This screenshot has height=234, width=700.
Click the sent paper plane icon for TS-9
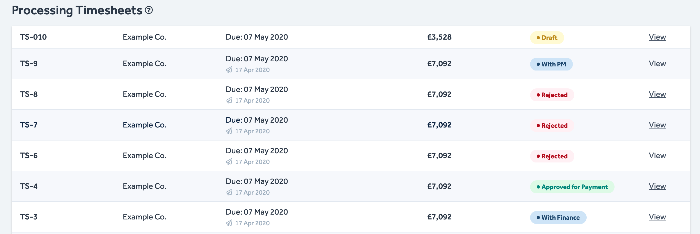pyautogui.click(x=229, y=70)
